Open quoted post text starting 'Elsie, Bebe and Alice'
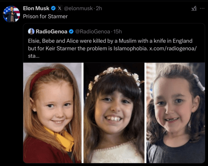Viewport: 208px width, 166px height. point(112,48)
